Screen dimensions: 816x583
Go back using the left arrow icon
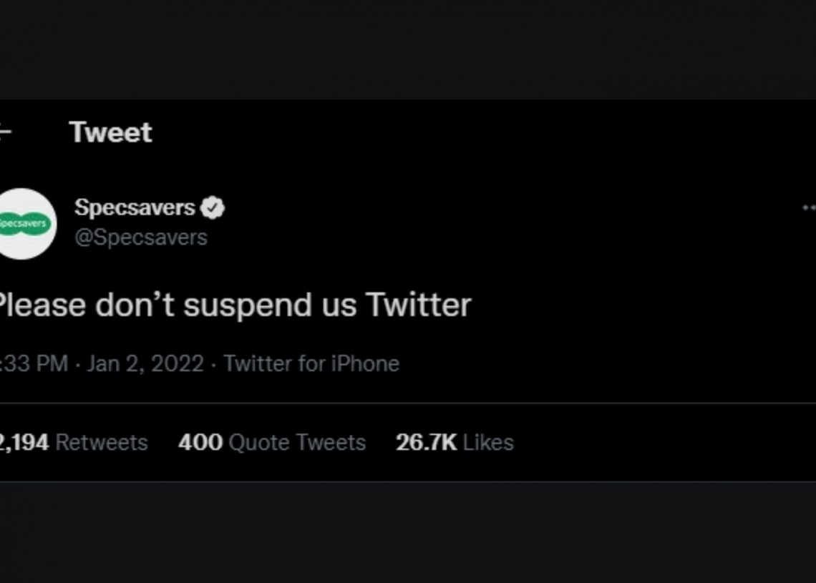point(5,132)
